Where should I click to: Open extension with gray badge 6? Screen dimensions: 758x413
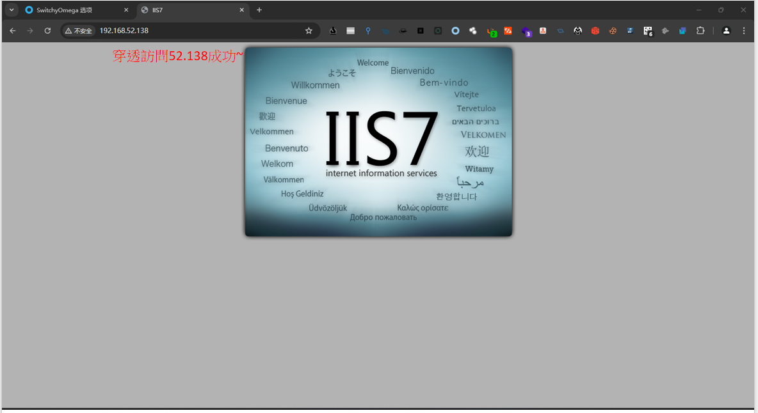point(648,32)
